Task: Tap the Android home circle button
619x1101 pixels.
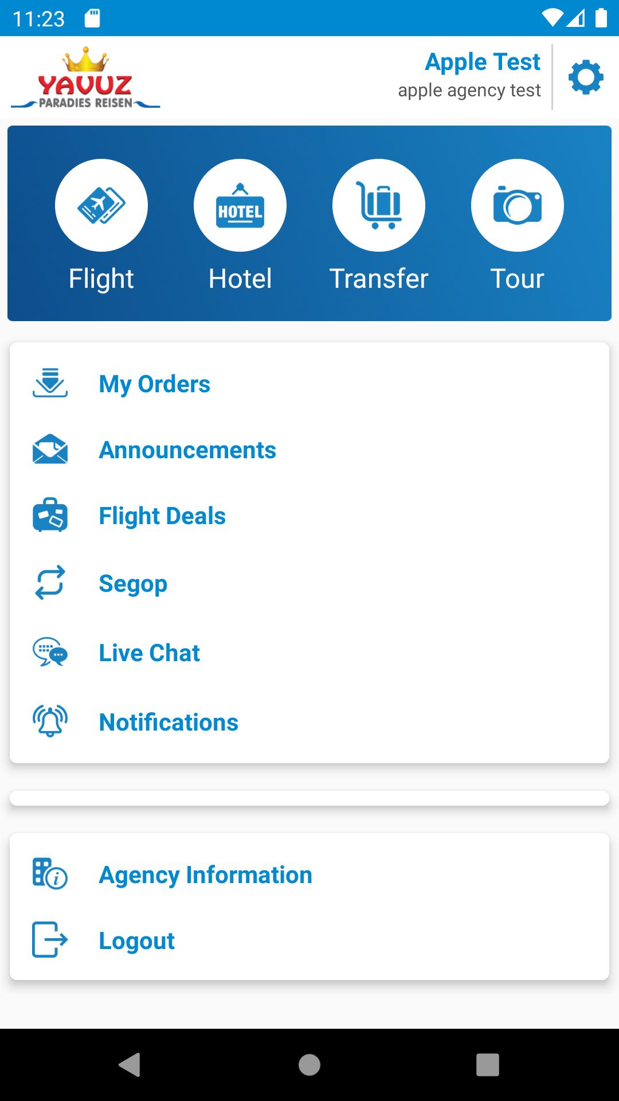Action: point(309,1065)
